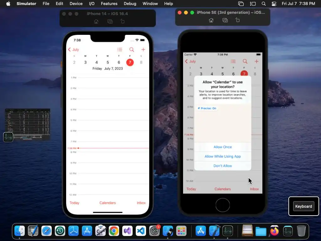Viewport: 321px width, 241px height.
Task: Click Screenshot camera icon in iPhone SE toolbar
Action: click(225, 20)
